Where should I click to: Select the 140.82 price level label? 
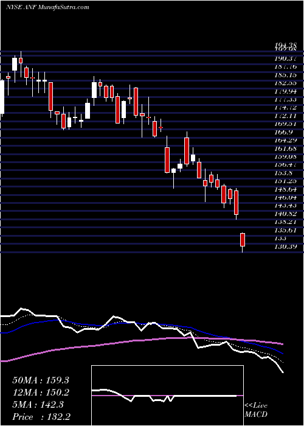[x=285, y=214]
